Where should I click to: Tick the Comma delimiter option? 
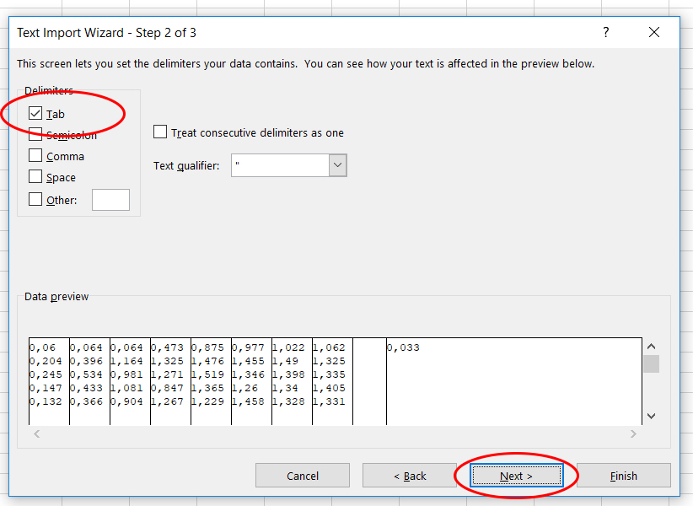click(x=35, y=155)
